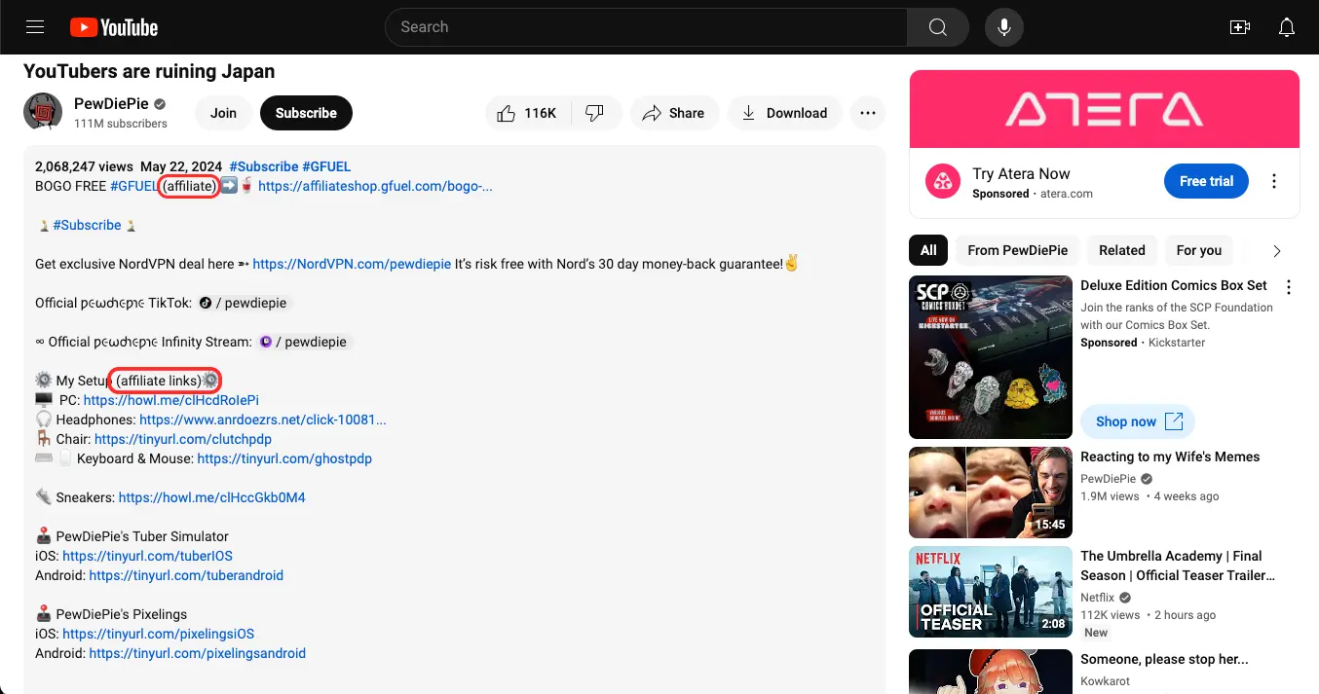Image resolution: width=1319 pixels, height=694 pixels.
Task: Click the YouTube home logo
Action: tap(114, 27)
